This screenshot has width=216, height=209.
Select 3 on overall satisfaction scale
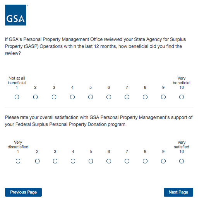pyautogui.click(x=55, y=161)
